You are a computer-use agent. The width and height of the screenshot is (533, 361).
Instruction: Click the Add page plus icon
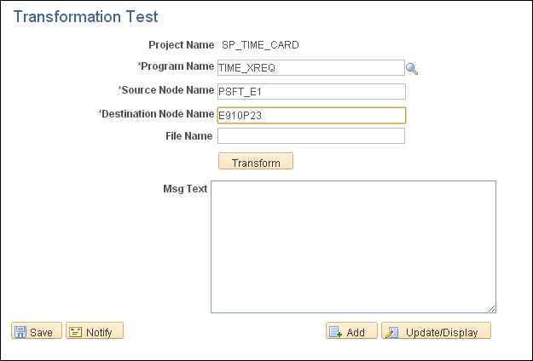(336, 332)
